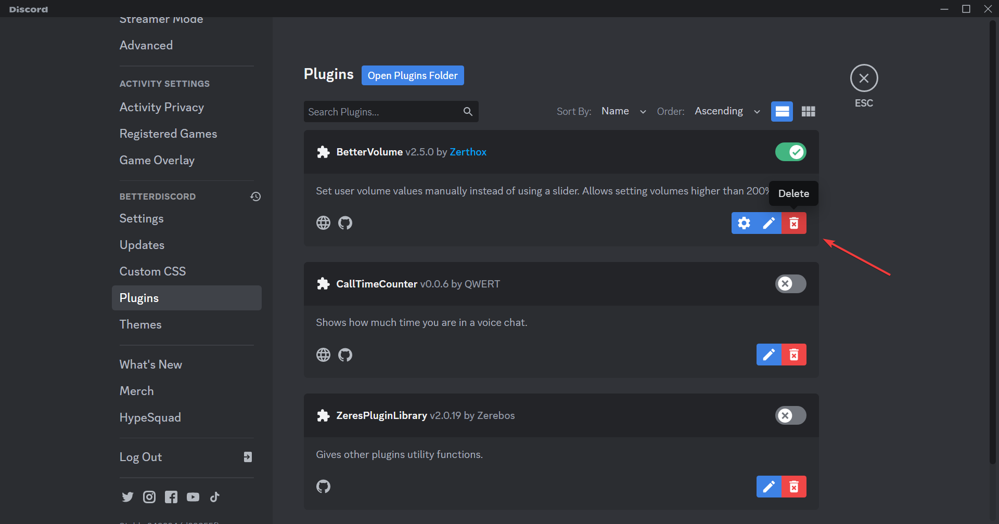Click Open Plugins Folder button
This screenshot has width=999, height=524.
click(x=413, y=75)
